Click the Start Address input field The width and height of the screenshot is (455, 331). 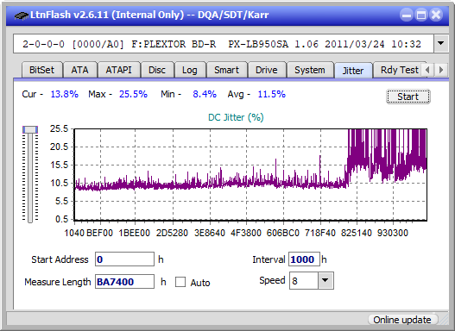124,259
